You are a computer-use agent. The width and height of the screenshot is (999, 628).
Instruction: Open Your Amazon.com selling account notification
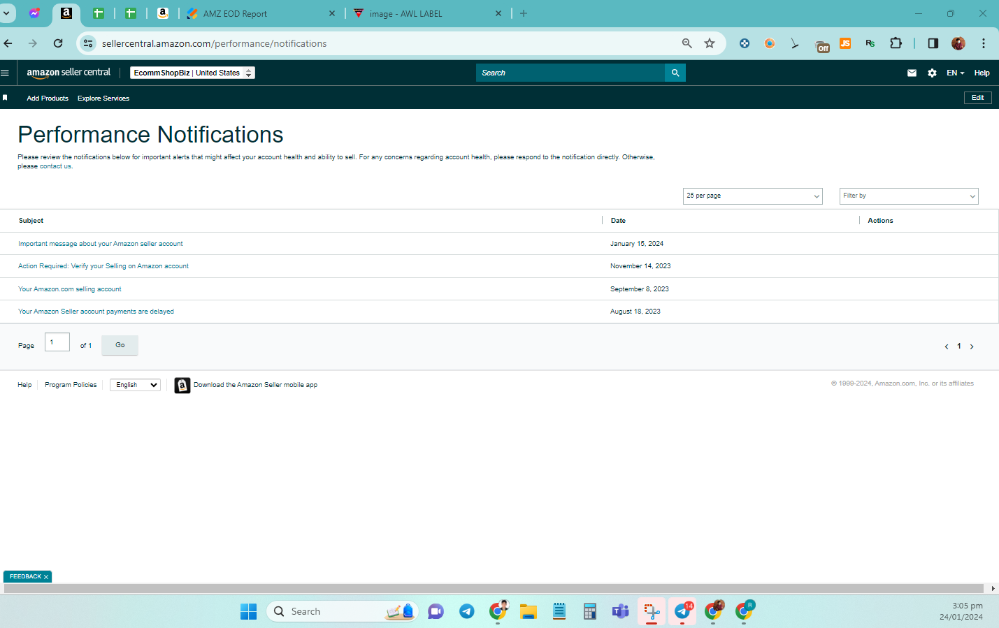[x=69, y=289]
